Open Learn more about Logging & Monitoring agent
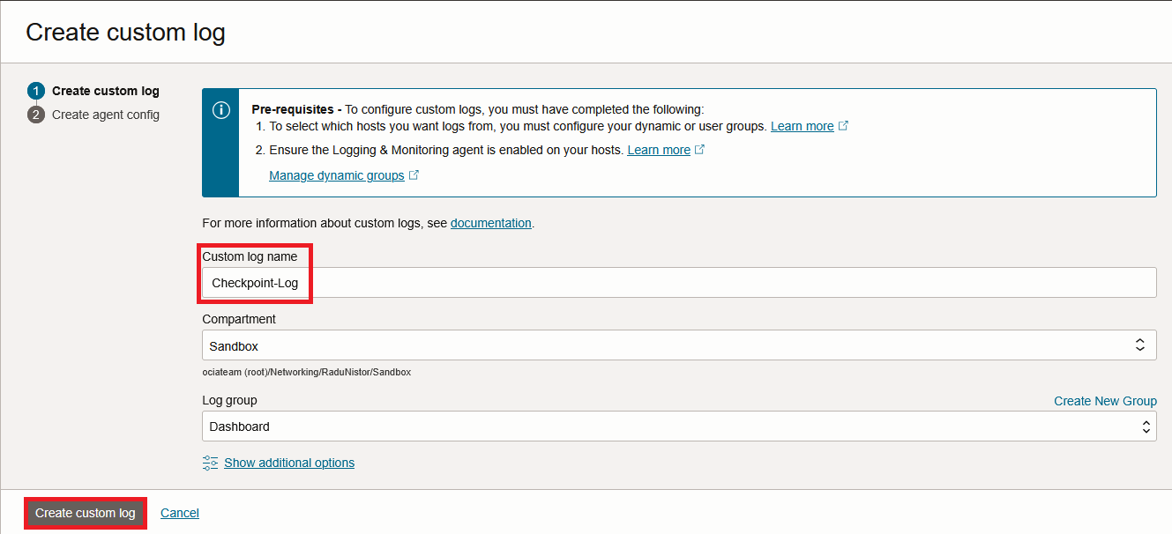 [658, 150]
